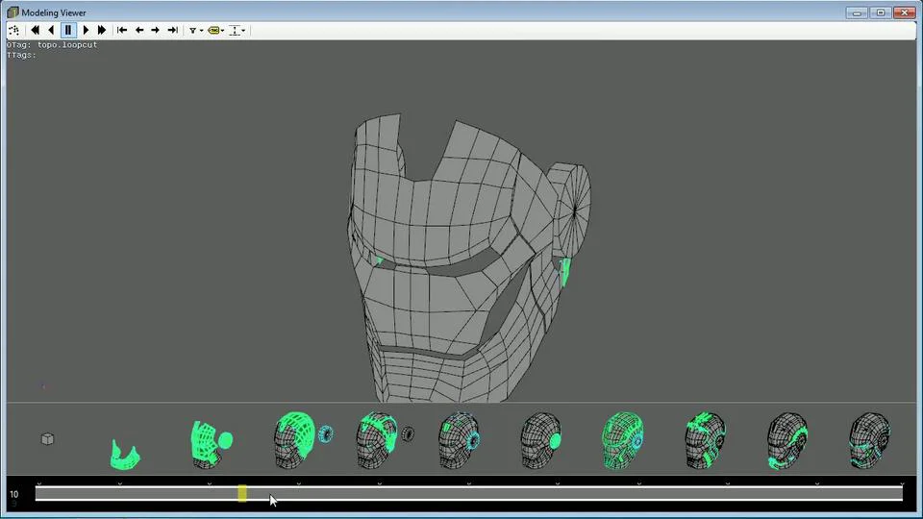The image size is (923, 519).
Task: Fast forward with the double right arrow
Action: tap(101, 30)
